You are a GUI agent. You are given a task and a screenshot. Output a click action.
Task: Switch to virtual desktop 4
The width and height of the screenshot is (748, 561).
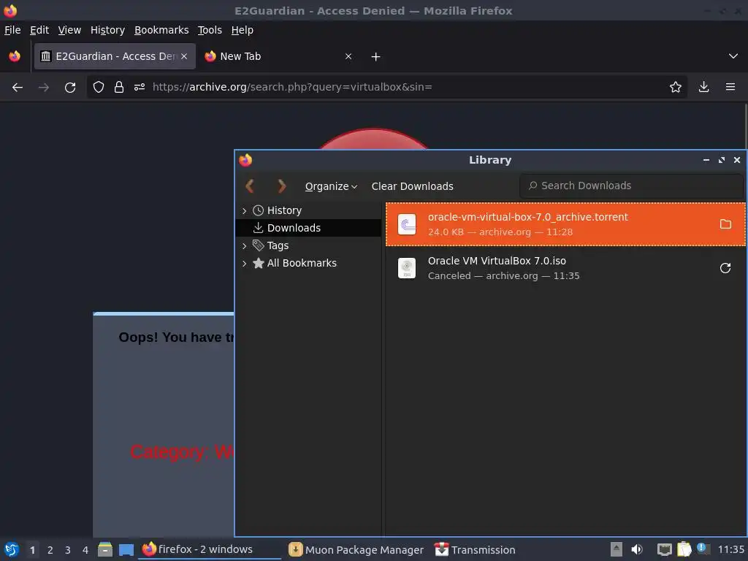85,550
